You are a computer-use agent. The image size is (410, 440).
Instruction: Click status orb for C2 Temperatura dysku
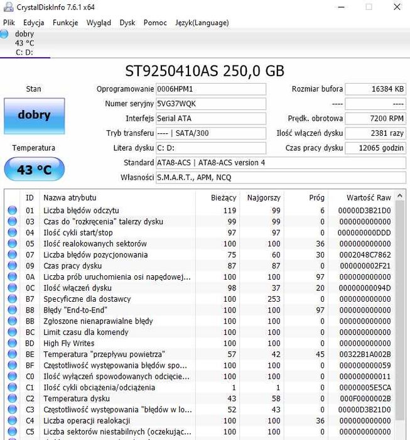[x=12, y=398]
